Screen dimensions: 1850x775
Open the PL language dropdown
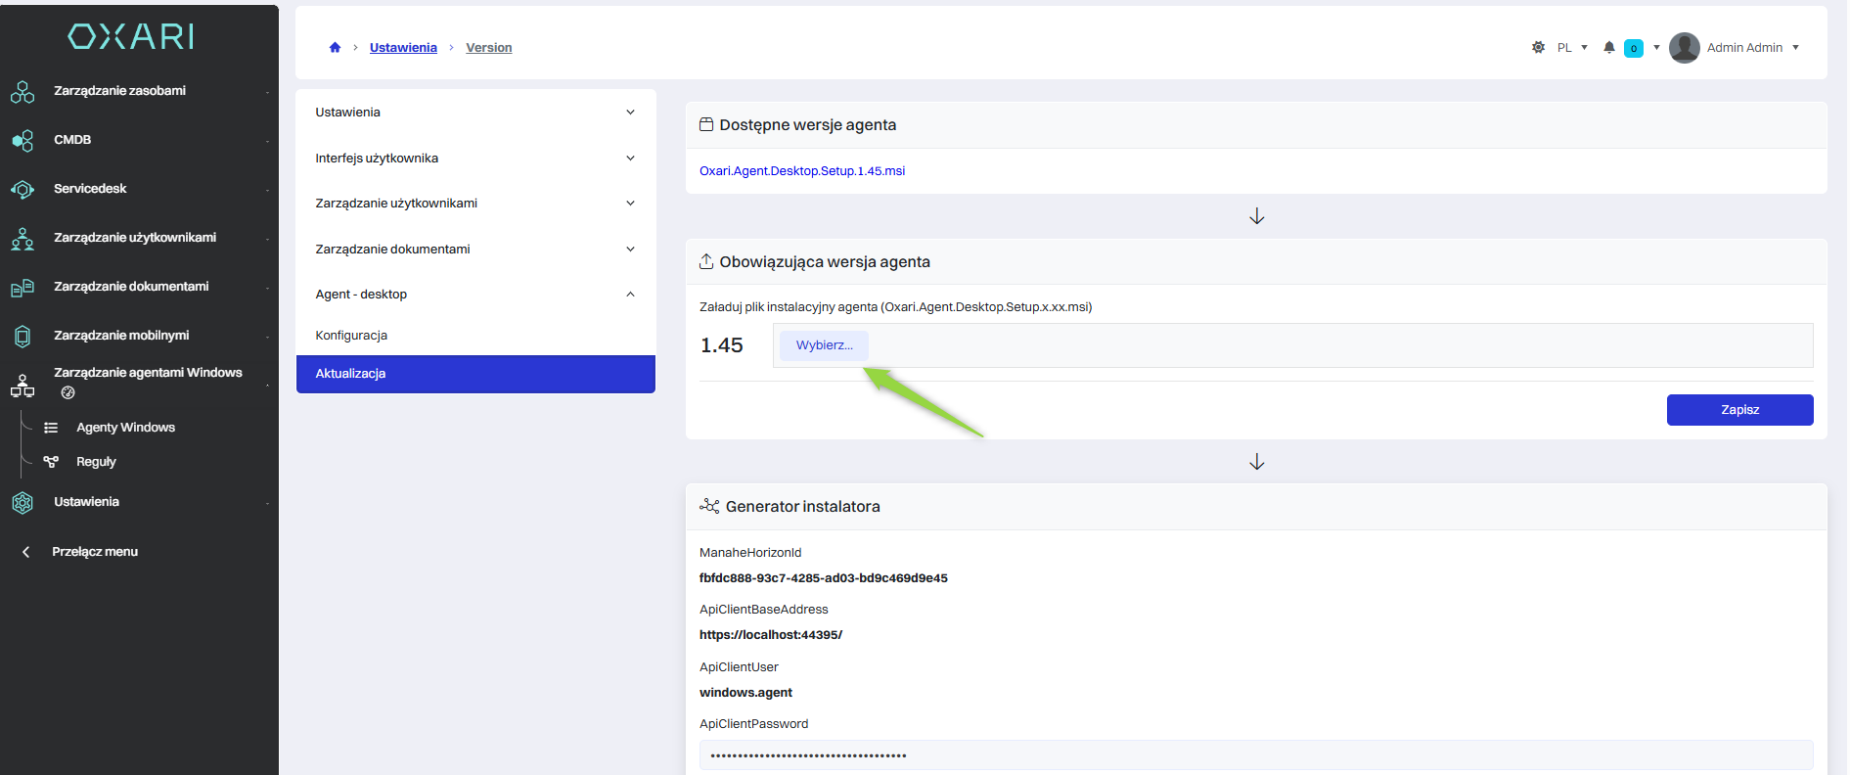coord(1572,47)
